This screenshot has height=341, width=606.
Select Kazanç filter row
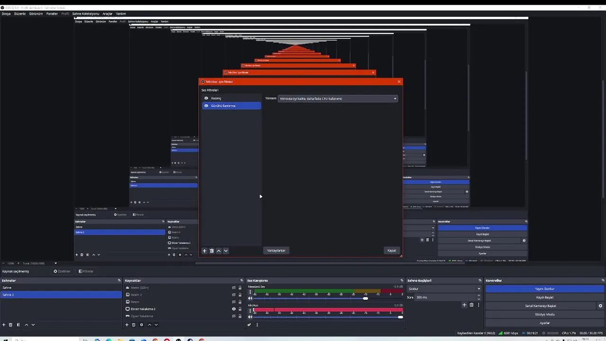232,99
